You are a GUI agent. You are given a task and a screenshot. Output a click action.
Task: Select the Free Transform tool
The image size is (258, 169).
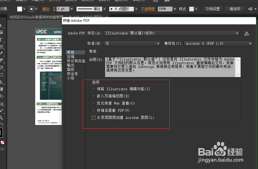click(1, 75)
